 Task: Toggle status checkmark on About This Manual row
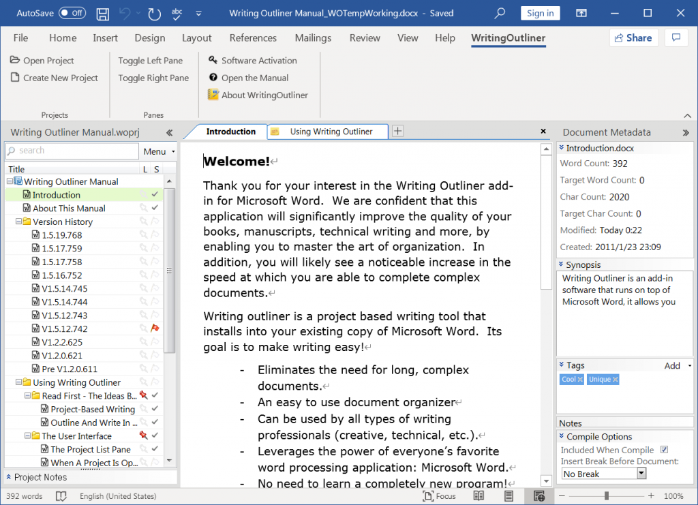(155, 208)
